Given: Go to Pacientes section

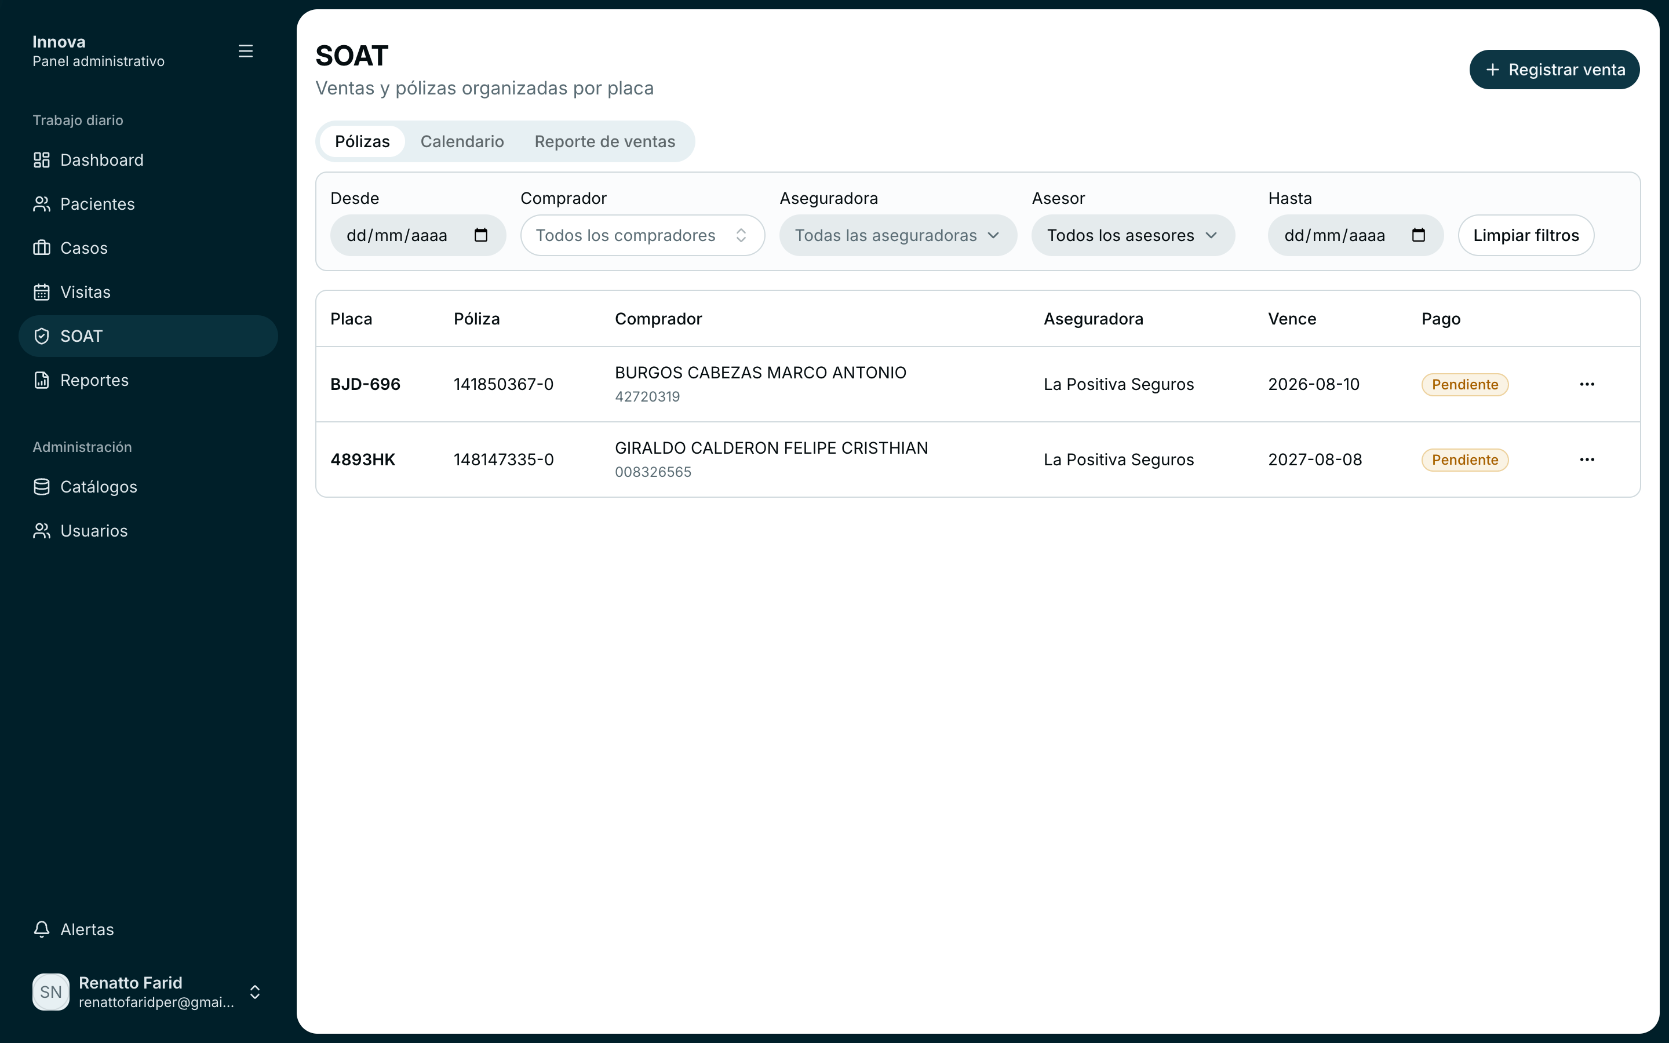Looking at the screenshot, I should coord(148,204).
